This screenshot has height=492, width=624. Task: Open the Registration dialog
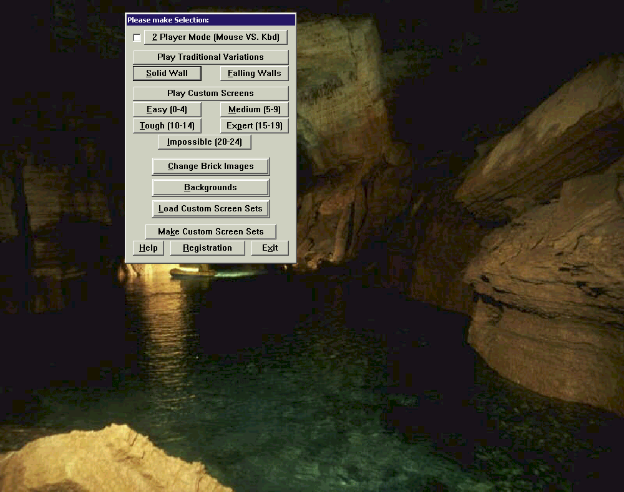point(207,248)
